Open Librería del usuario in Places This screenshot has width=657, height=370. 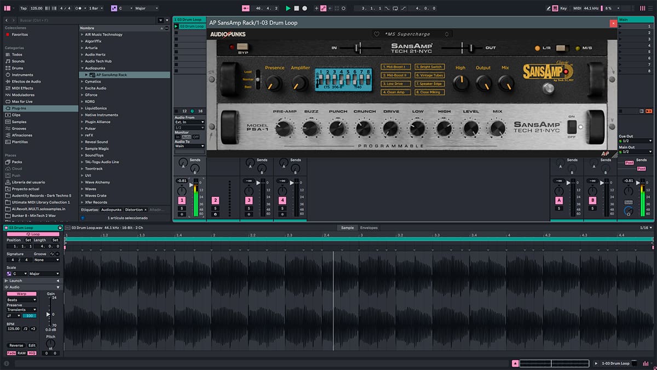click(28, 182)
